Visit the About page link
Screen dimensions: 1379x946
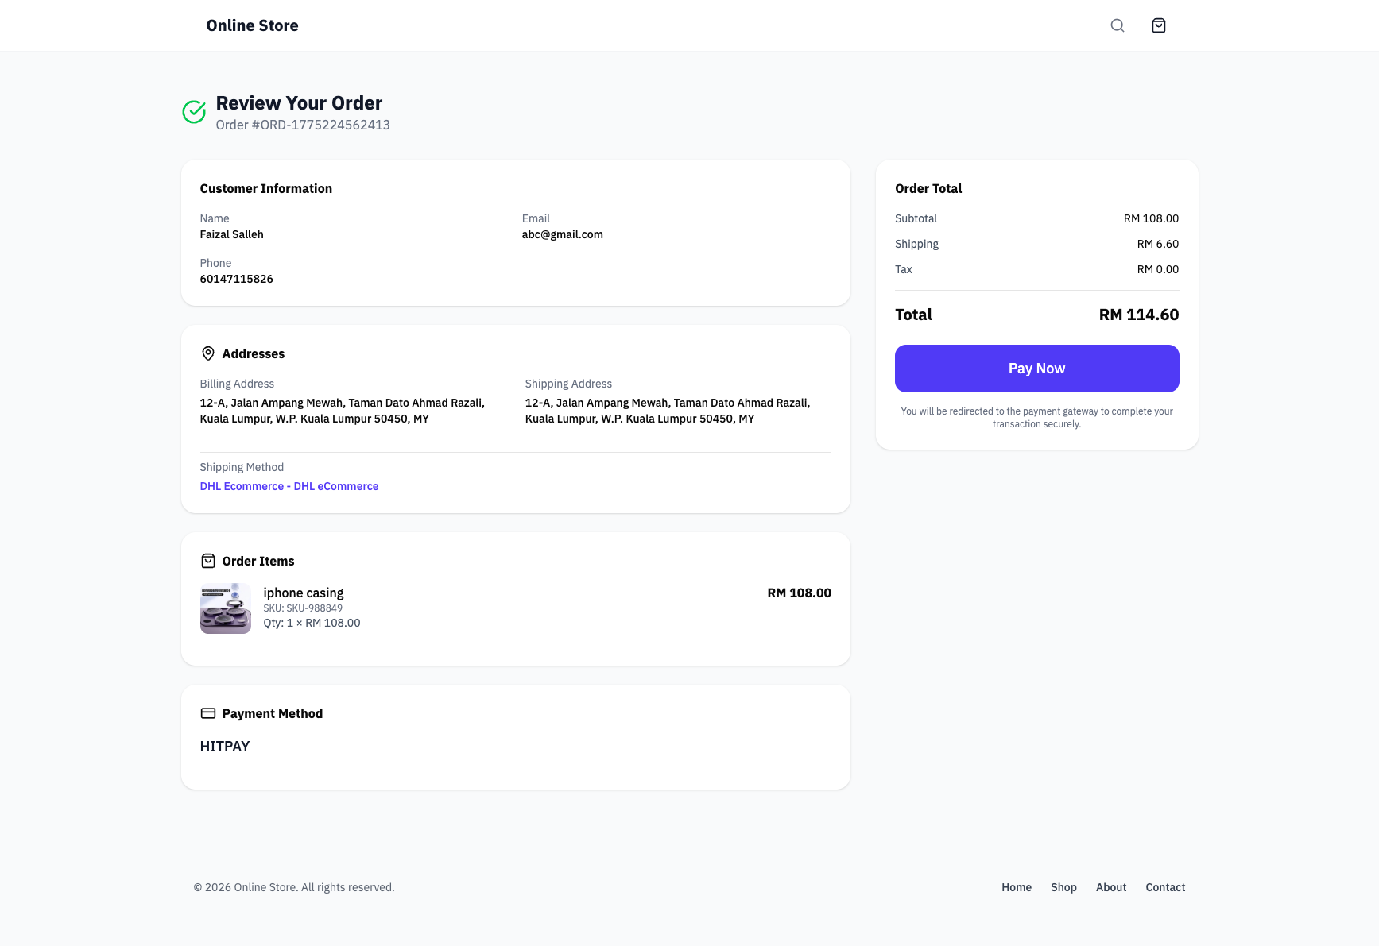1110,887
